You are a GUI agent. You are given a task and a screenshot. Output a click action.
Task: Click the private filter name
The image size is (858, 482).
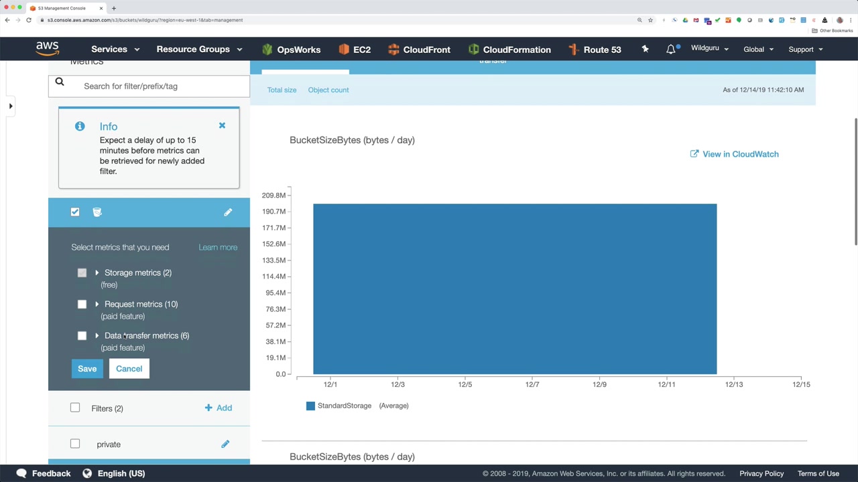109,445
